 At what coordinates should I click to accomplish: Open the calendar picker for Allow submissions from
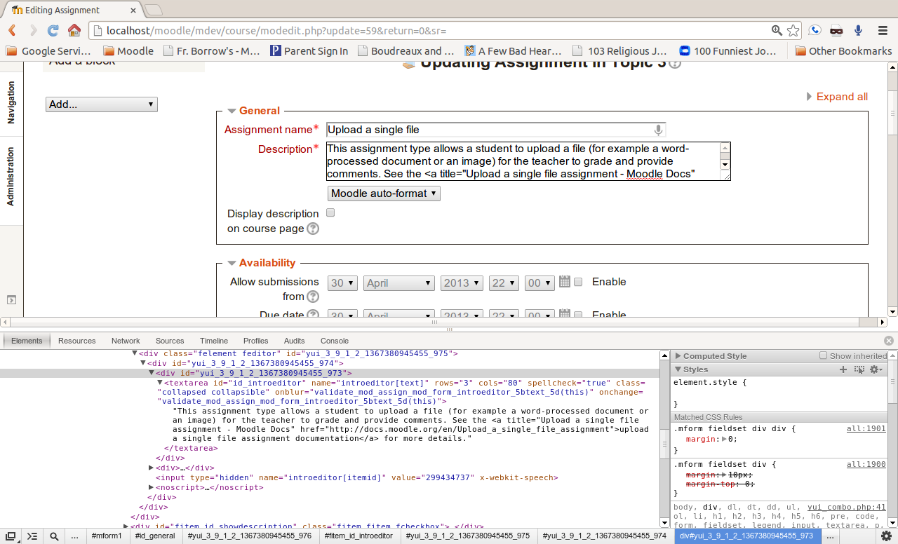(565, 282)
